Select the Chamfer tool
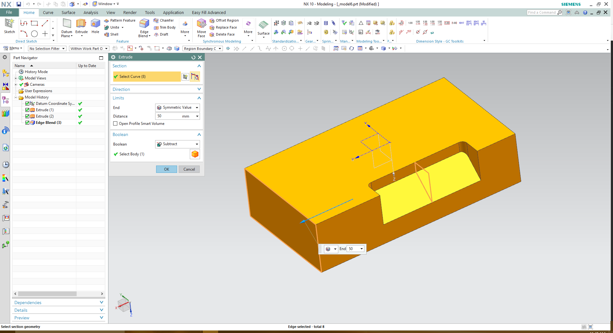The height and width of the screenshot is (333, 613). [164, 20]
